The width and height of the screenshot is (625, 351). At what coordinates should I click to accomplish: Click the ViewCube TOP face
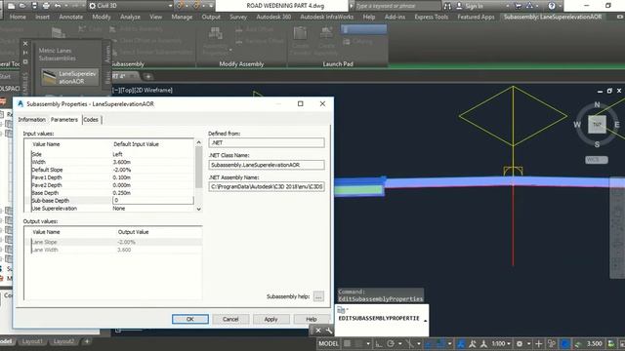(597, 125)
